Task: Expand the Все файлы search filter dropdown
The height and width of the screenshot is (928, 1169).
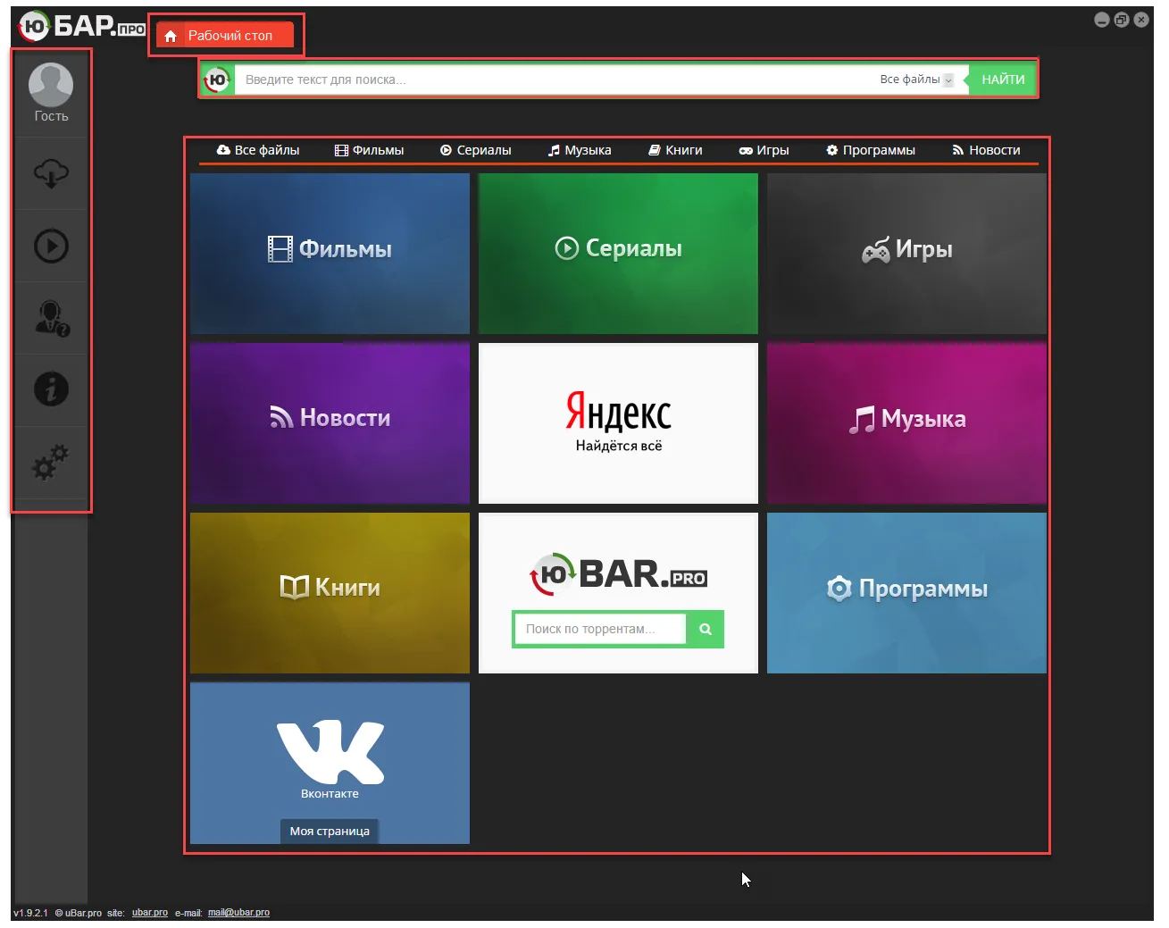Action: 916,79
